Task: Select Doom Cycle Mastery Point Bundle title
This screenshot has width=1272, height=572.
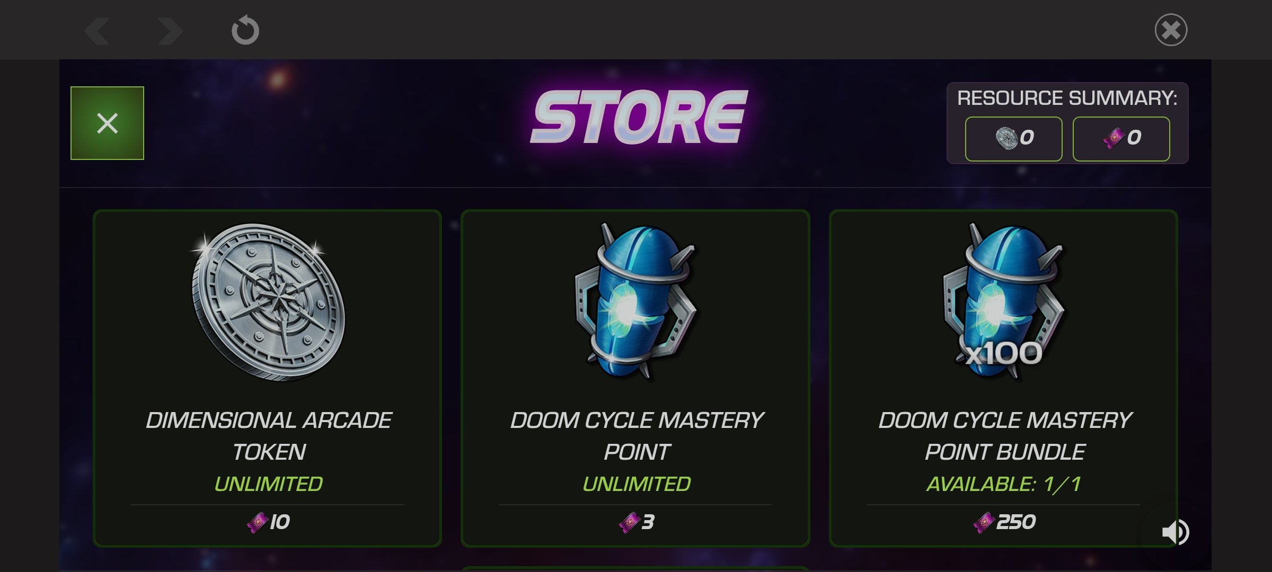Action: (x=1005, y=436)
